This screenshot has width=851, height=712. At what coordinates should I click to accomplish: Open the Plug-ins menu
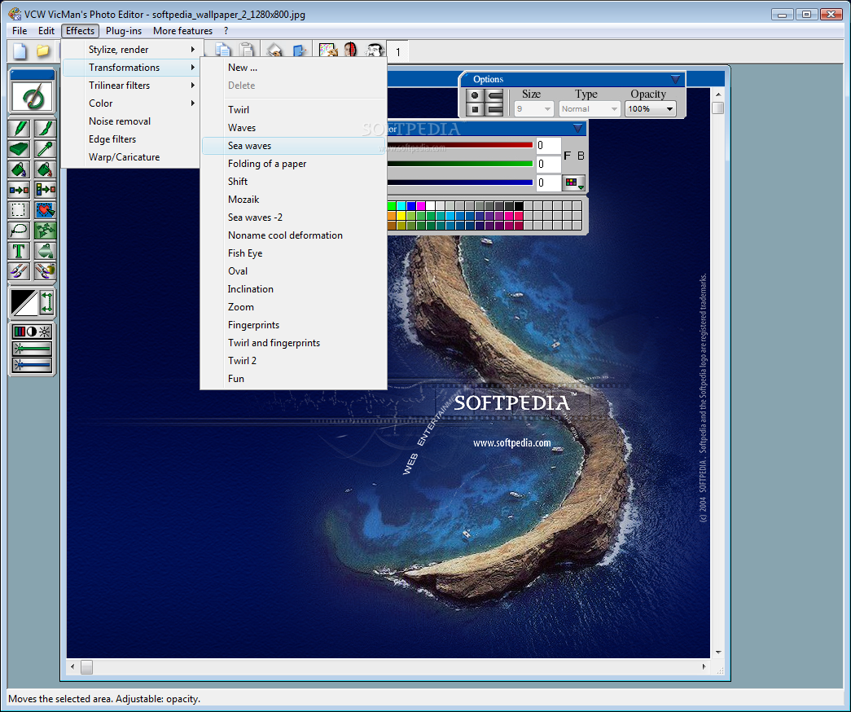click(x=124, y=31)
